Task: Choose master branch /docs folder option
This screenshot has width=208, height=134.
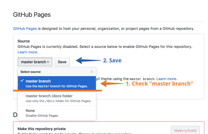Action: [x=57, y=98]
